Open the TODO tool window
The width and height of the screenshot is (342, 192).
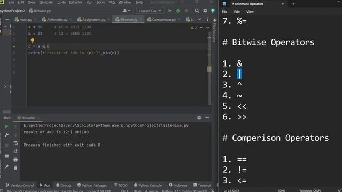tap(120, 185)
